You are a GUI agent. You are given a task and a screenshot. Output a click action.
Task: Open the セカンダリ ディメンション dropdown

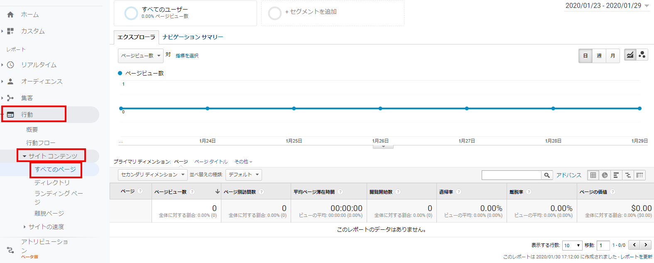152,175
